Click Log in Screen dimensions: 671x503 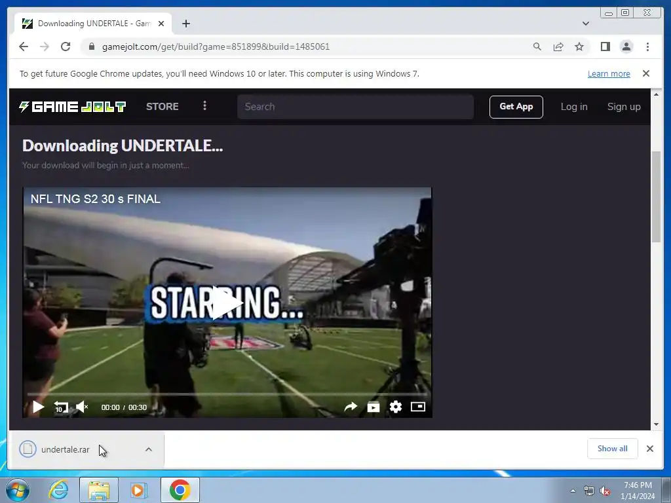[574, 107]
